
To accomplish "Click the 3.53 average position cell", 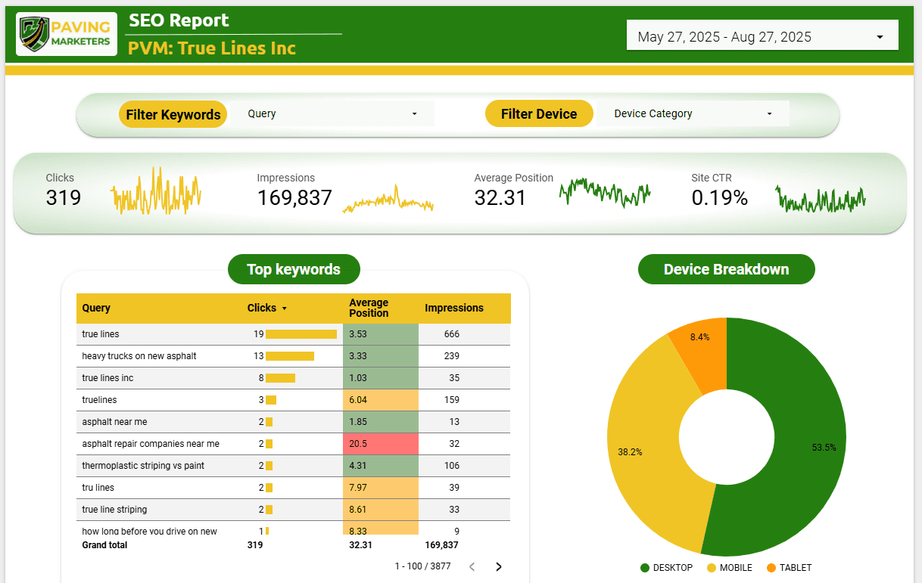I will click(x=381, y=334).
